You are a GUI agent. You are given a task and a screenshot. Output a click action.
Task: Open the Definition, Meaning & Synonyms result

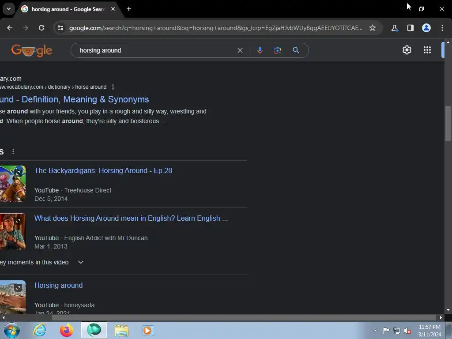(74, 99)
